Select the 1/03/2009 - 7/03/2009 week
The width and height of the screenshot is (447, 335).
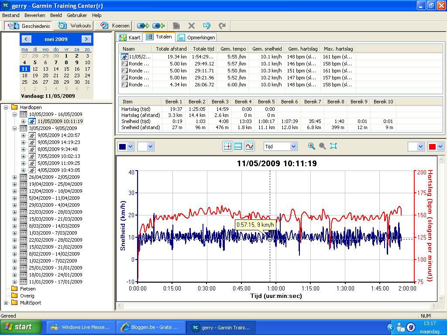[x=53, y=233]
